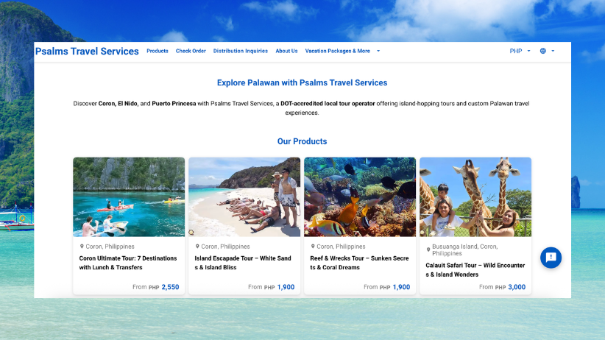Click location pin beside Busuanga Island

(x=428, y=249)
